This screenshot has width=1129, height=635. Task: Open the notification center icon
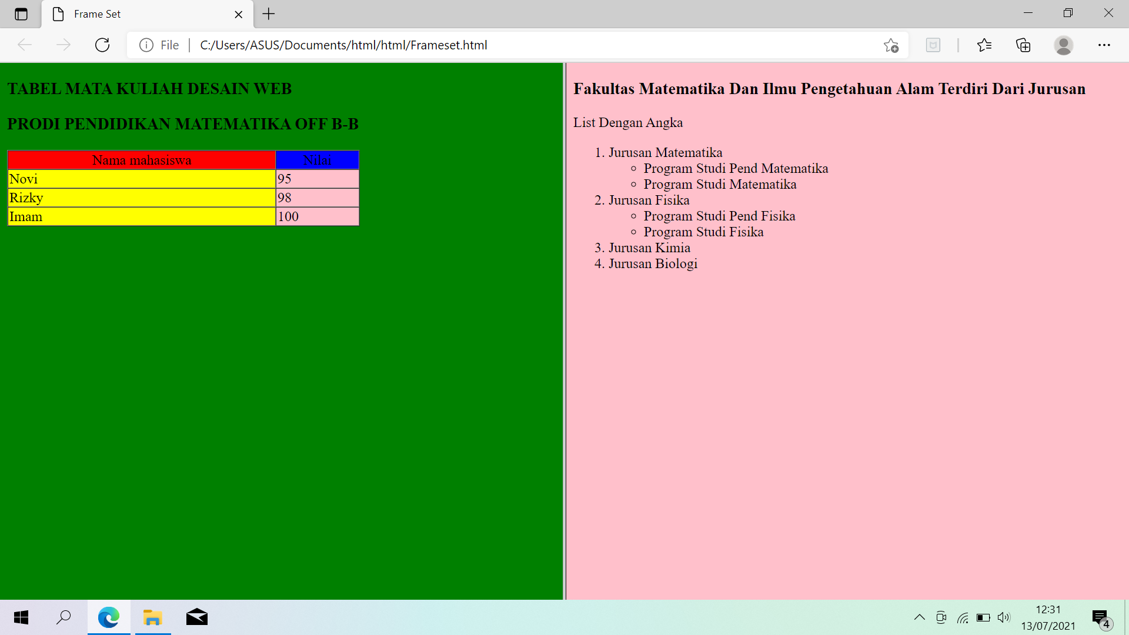tap(1101, 617)
